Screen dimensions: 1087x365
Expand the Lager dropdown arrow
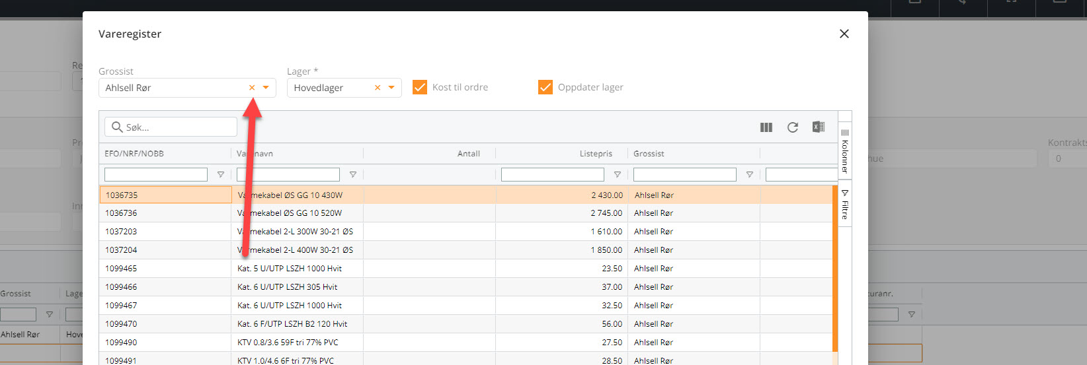click(391, 88)
